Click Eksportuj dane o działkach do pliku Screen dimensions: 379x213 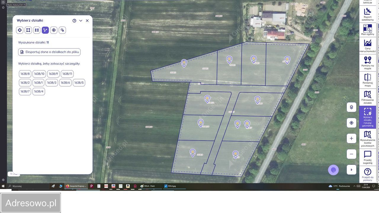click(x=49, y=52)
